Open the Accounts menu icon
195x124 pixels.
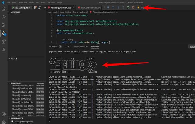4,114
